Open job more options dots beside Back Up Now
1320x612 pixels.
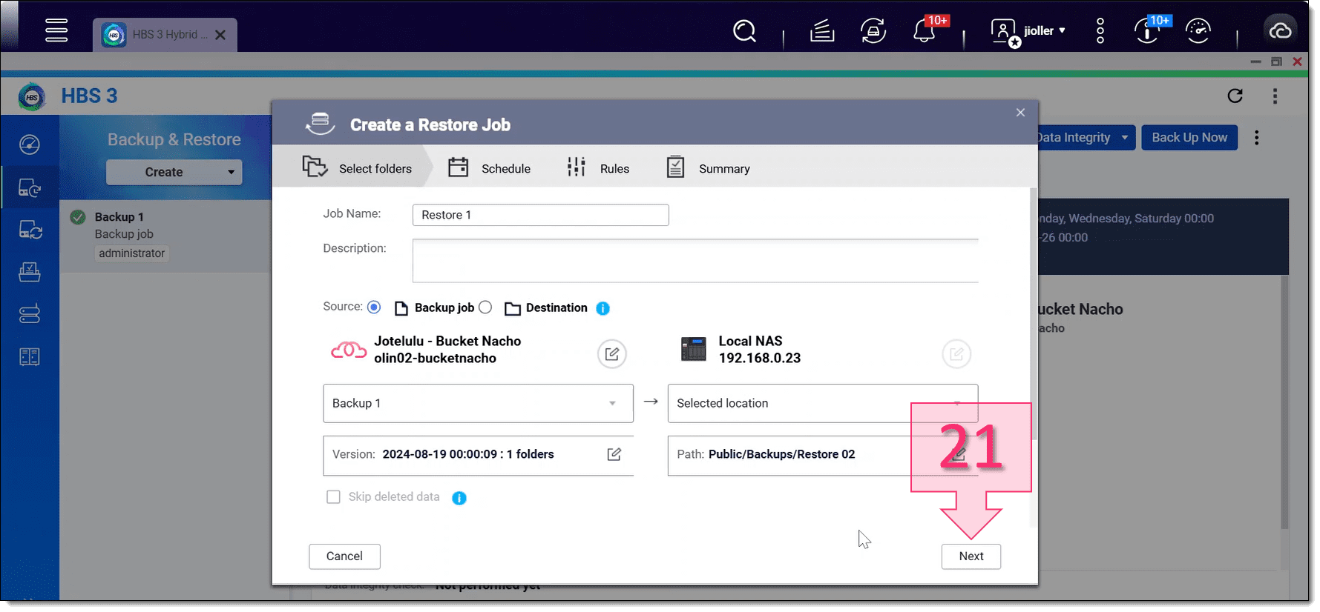[1256, 137]
